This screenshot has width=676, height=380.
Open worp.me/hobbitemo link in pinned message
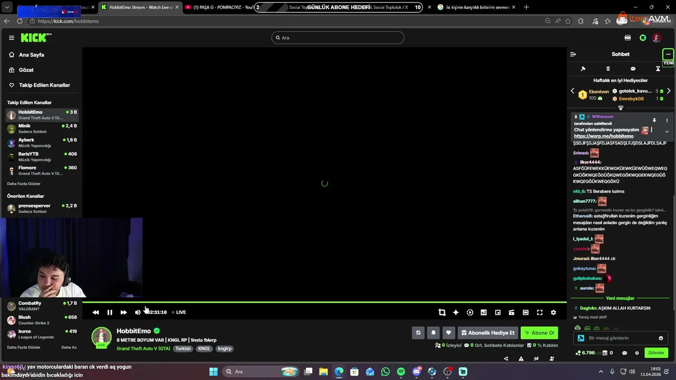coord(604,136)
